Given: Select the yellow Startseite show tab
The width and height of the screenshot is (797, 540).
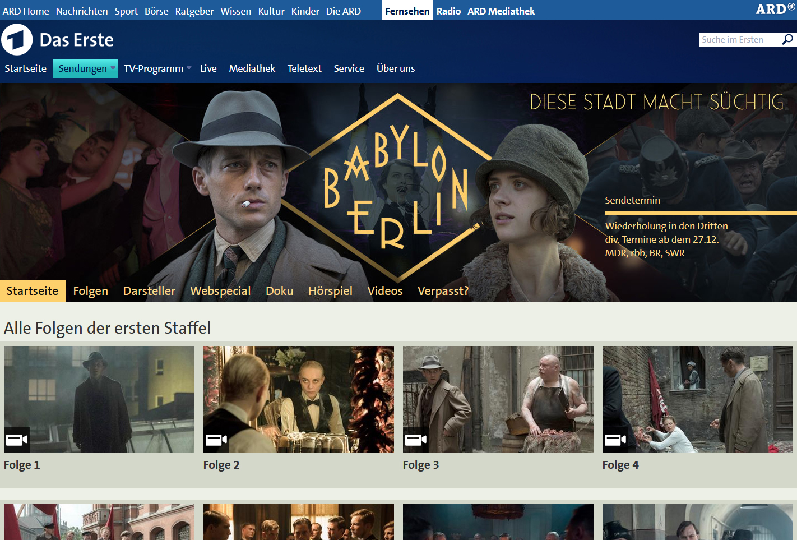Looking at the screenshot, I should pyautogui.click(x=33, y=291).
